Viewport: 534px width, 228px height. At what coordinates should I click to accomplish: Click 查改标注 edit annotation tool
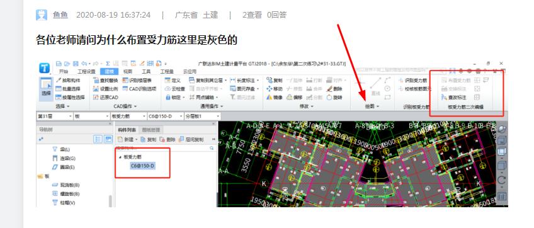coord(453,97)
